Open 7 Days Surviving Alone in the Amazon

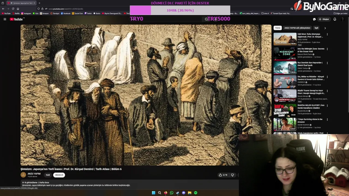tap(285, 124)
